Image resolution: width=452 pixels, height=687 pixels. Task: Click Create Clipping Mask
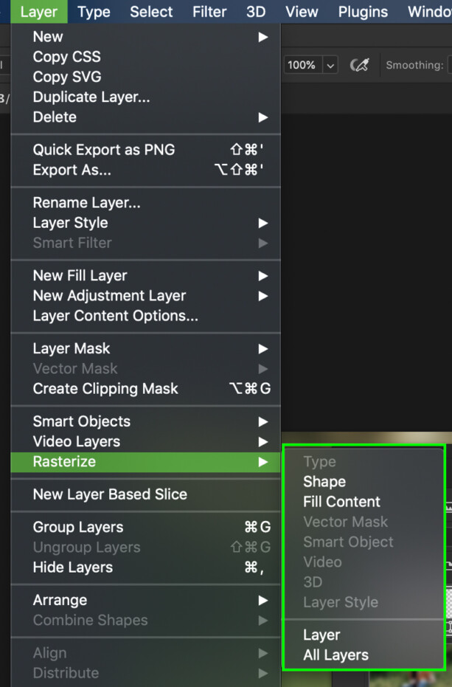click(105, 389)
